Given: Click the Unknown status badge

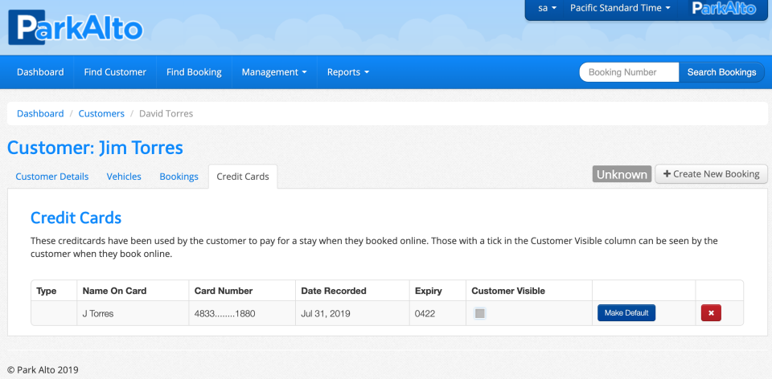Looking at the screenshot, I should point(622,174).
